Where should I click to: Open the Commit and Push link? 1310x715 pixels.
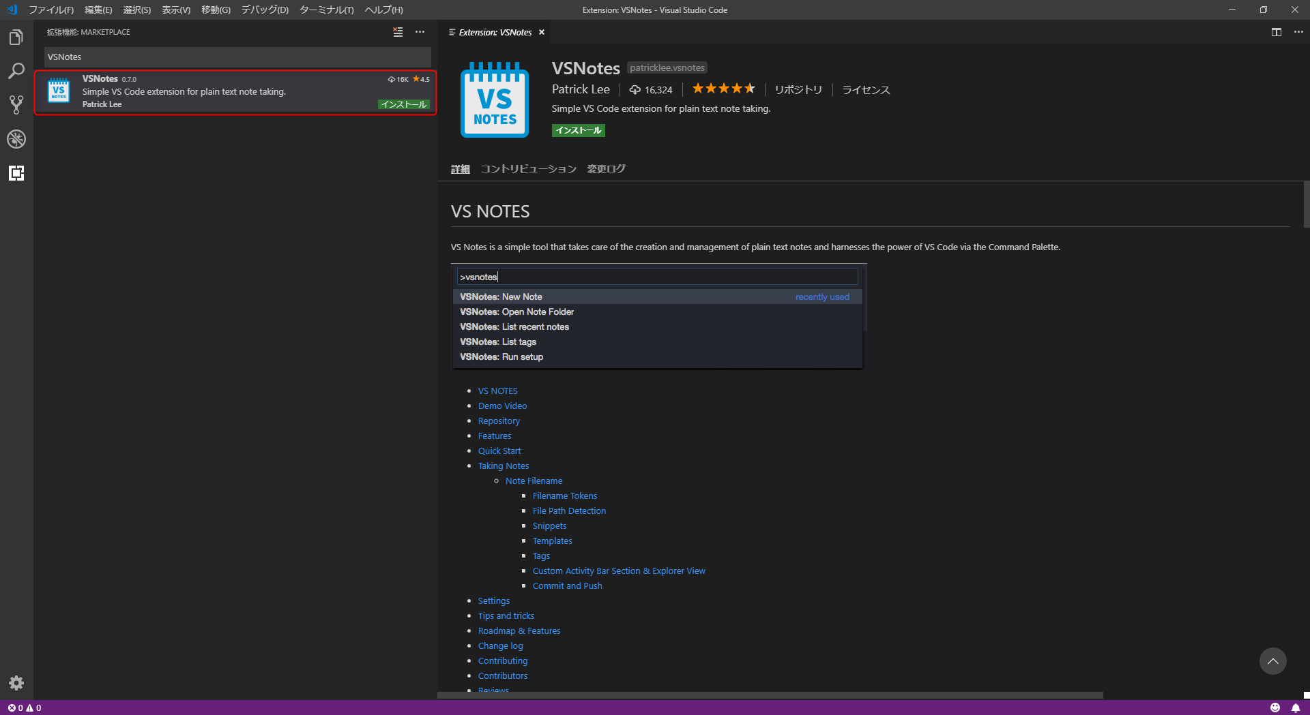568,585
